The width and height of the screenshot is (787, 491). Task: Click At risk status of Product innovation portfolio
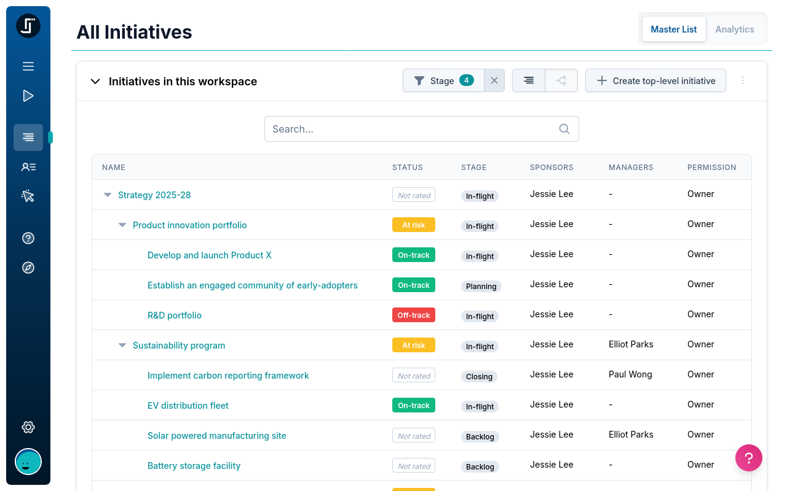coord(414,225)
